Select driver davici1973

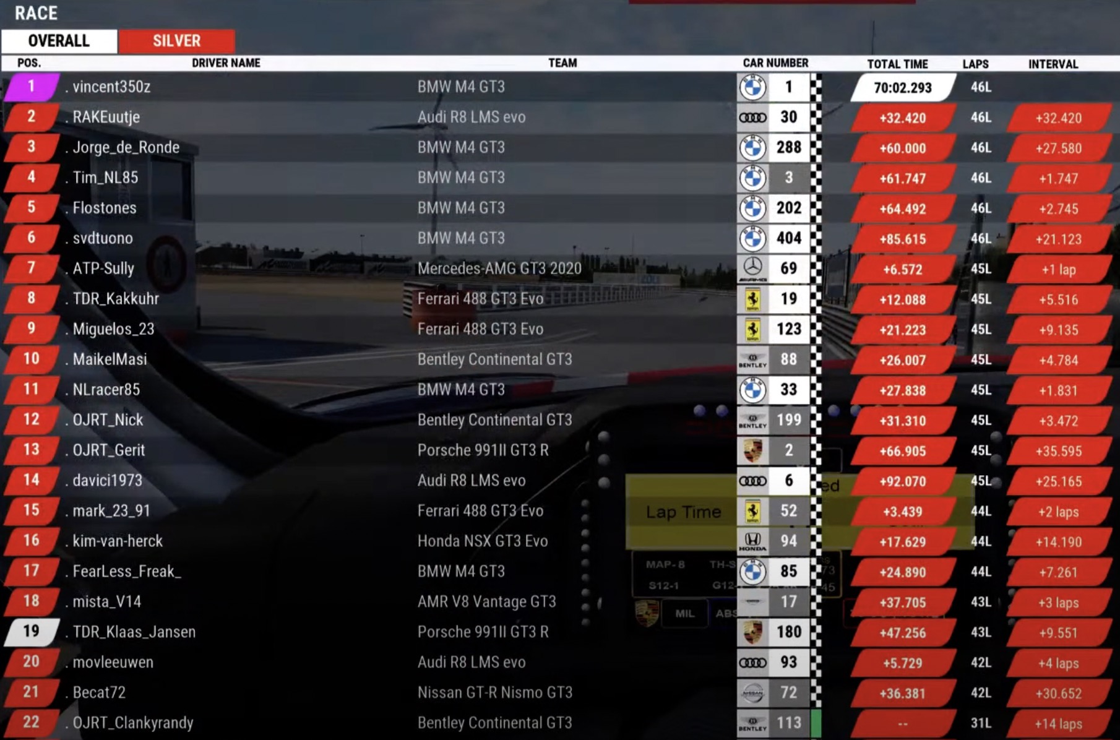pos(107,481)
